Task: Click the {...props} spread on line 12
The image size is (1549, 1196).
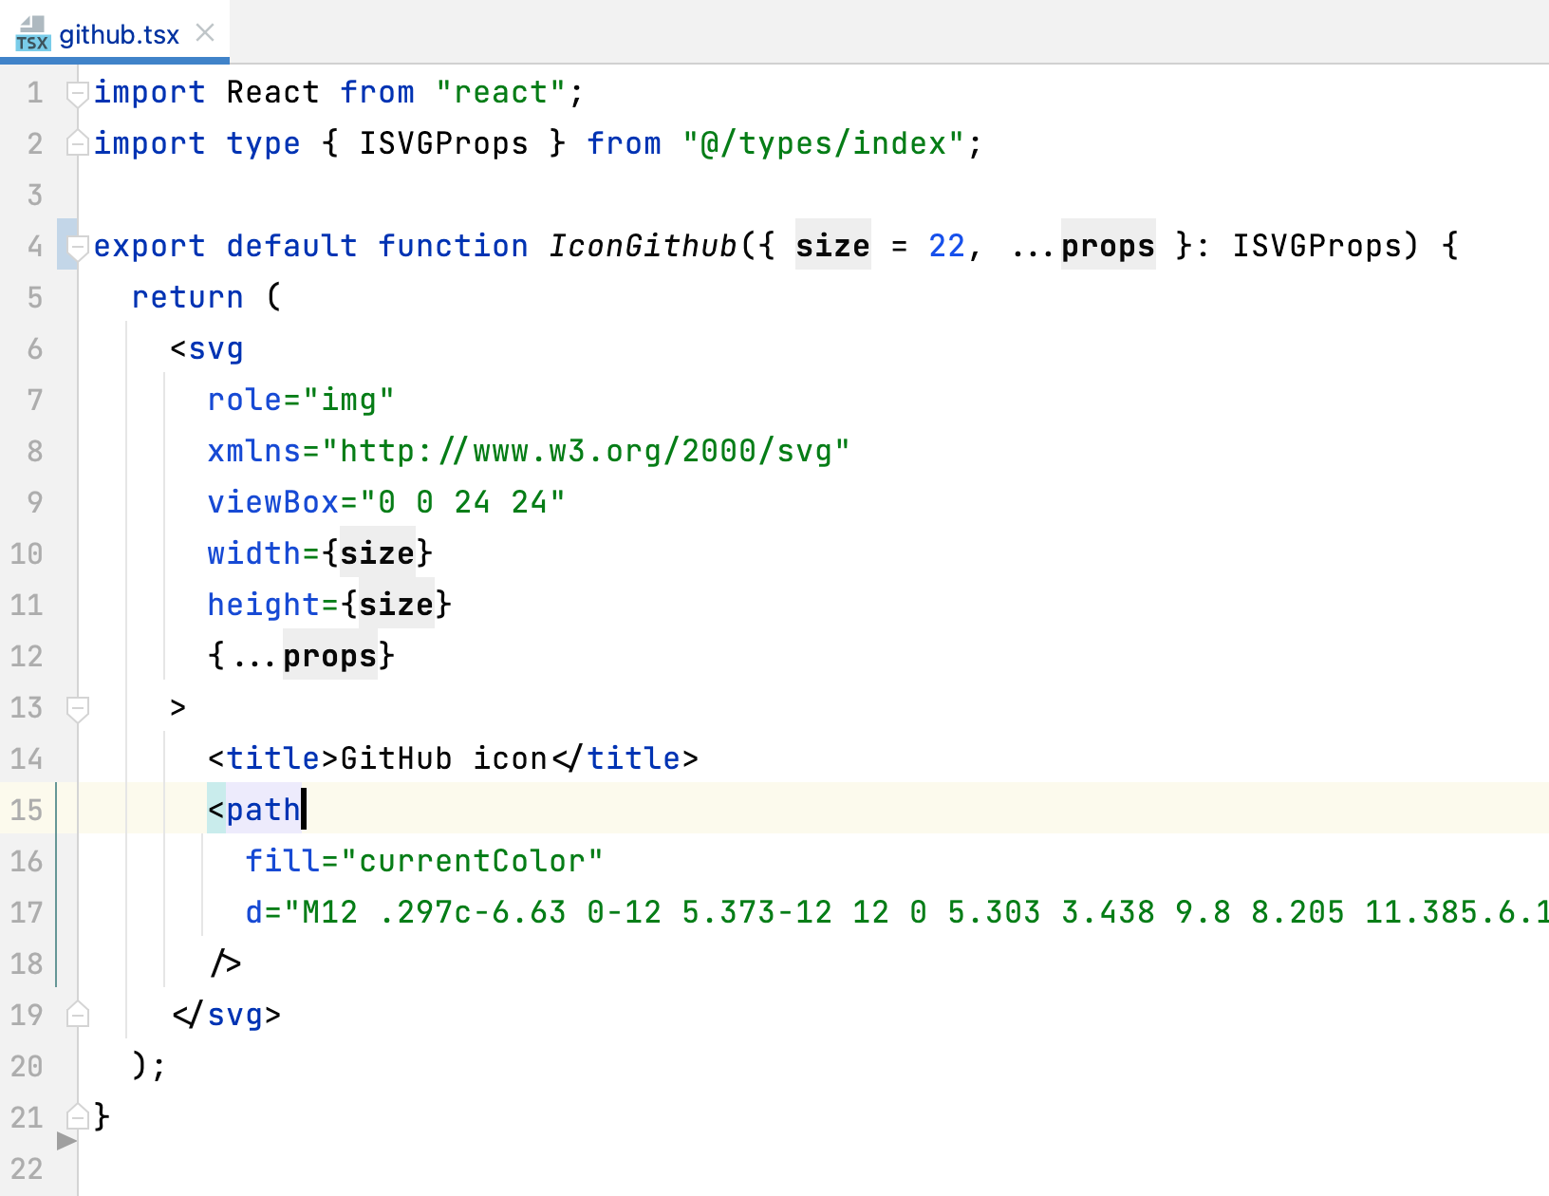Action: coord(300,655)
